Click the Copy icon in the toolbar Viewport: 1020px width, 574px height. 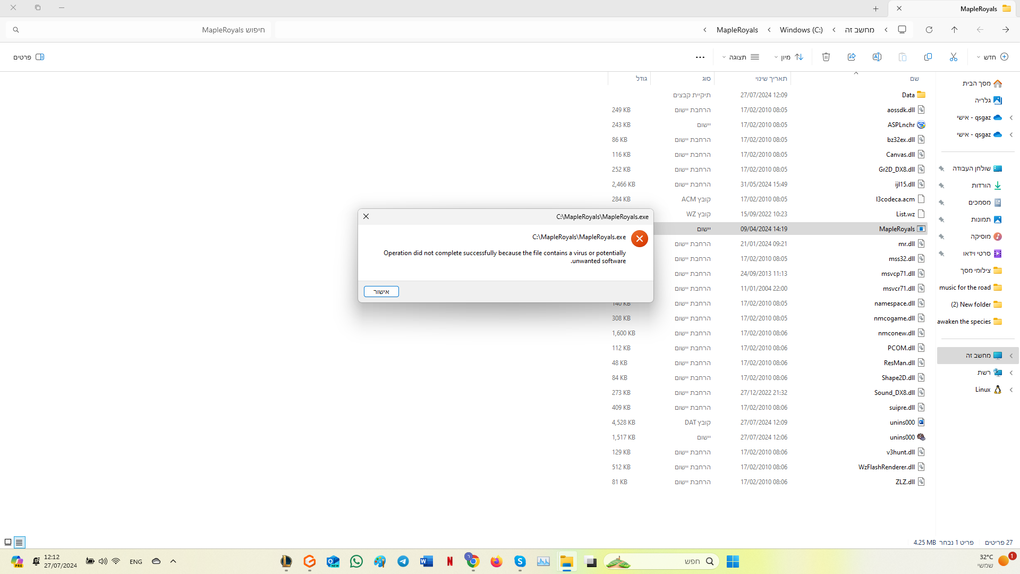pyautogui.click(x=928, y=57)
